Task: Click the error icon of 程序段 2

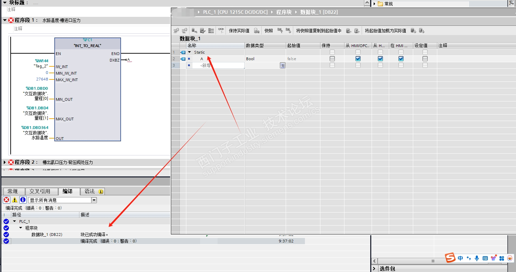Action: [11, 162]
